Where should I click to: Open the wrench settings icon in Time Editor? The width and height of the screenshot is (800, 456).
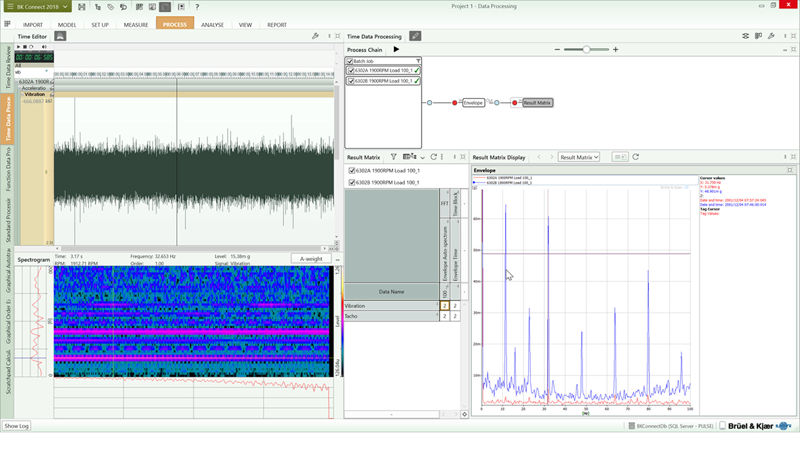[x=315, y=37]
